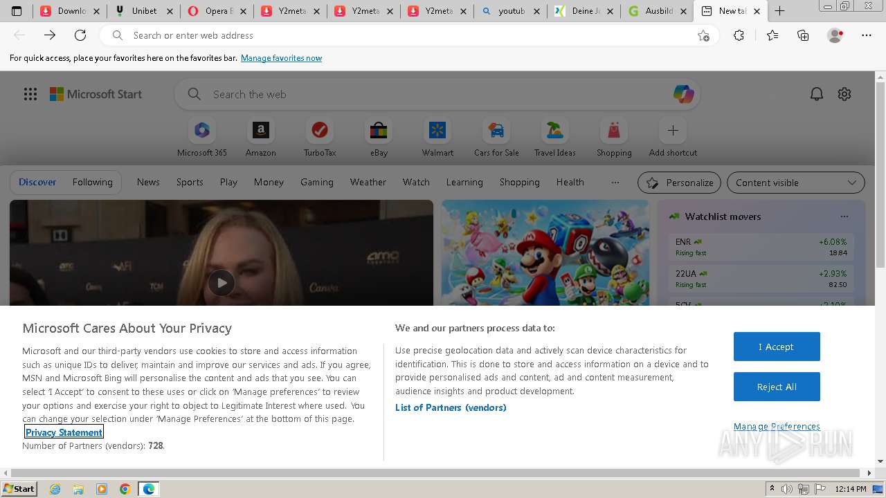Click the browser back arrow
This screenshot has width=886, height=498.
(x=19, y=35)
